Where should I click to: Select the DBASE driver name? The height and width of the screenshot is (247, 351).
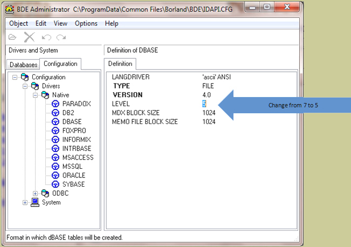tap(72, 121)
